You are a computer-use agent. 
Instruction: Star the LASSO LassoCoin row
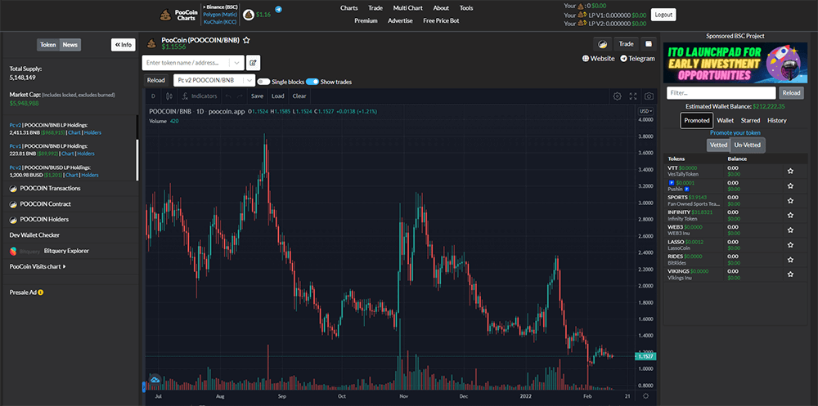[x=790, y=245]
